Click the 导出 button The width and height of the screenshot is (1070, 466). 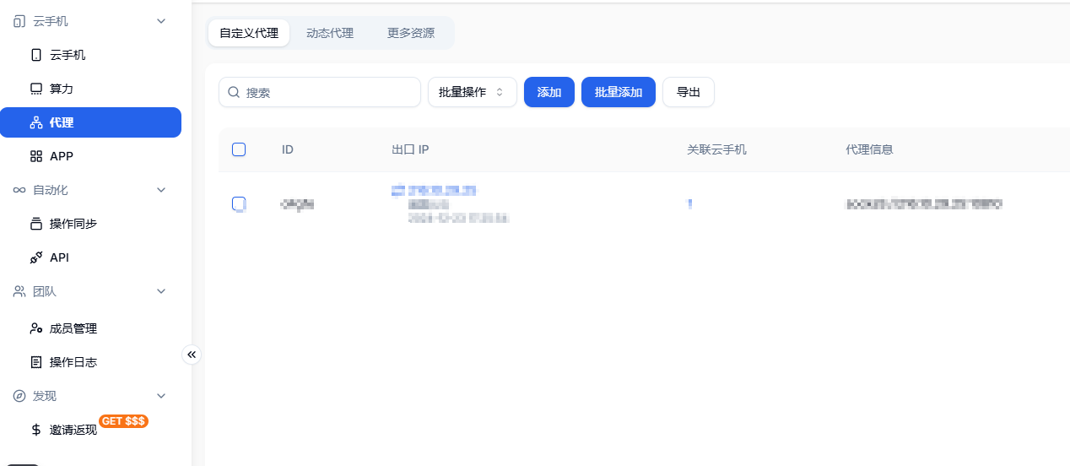[x=689, y=92]
